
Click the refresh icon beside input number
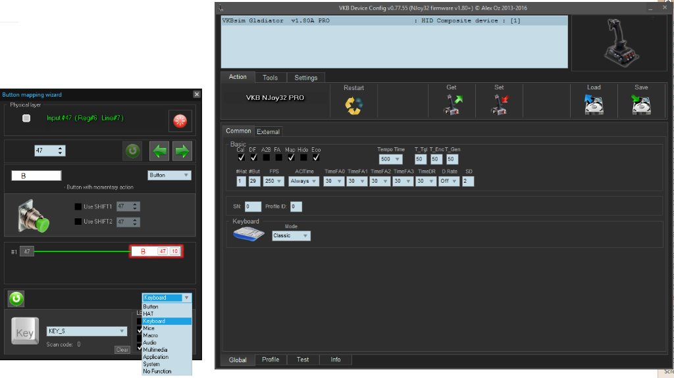(x=132, y=151)
